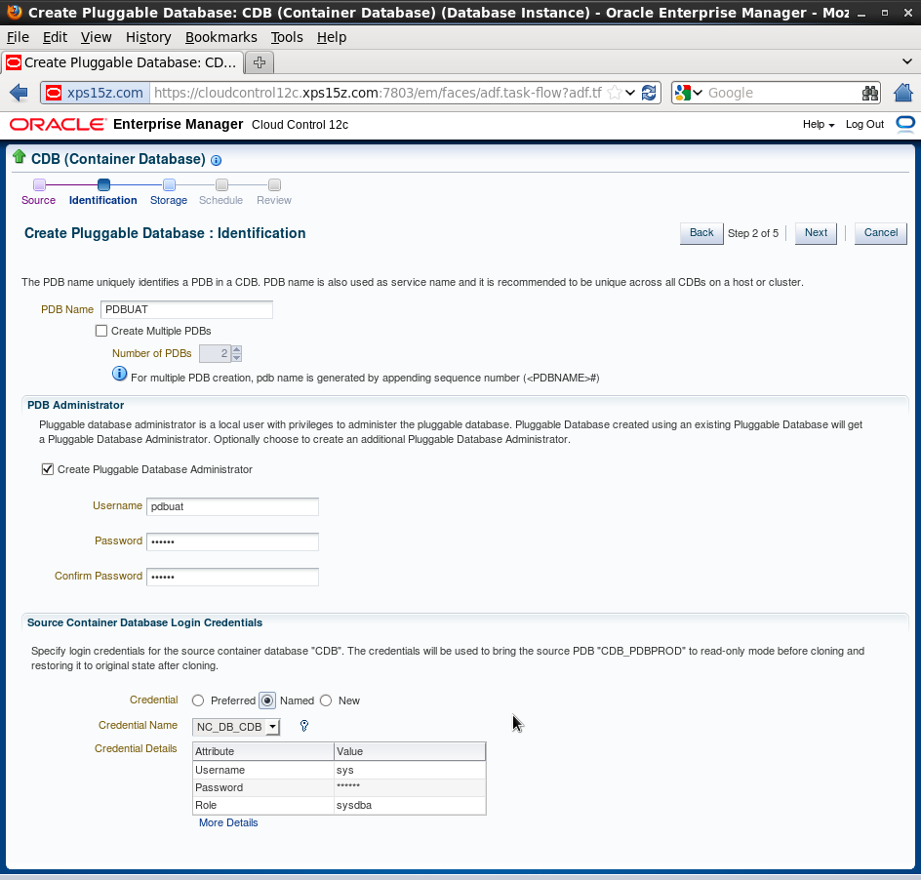This screenshot has height=880, width=921.
Task: Click the site identity icon for xps15z.com
Action: 54,93
